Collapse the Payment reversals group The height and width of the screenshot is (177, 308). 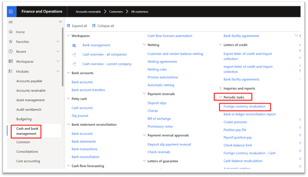(144, 94)
